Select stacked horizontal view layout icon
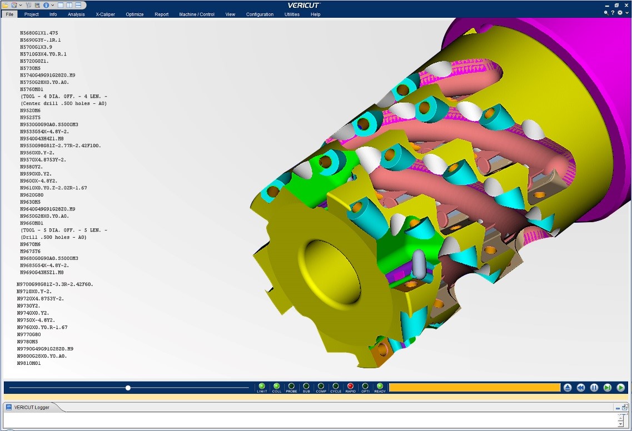This screenshot has width=632, height=431. pyautogui.click(x=78, y=5)
